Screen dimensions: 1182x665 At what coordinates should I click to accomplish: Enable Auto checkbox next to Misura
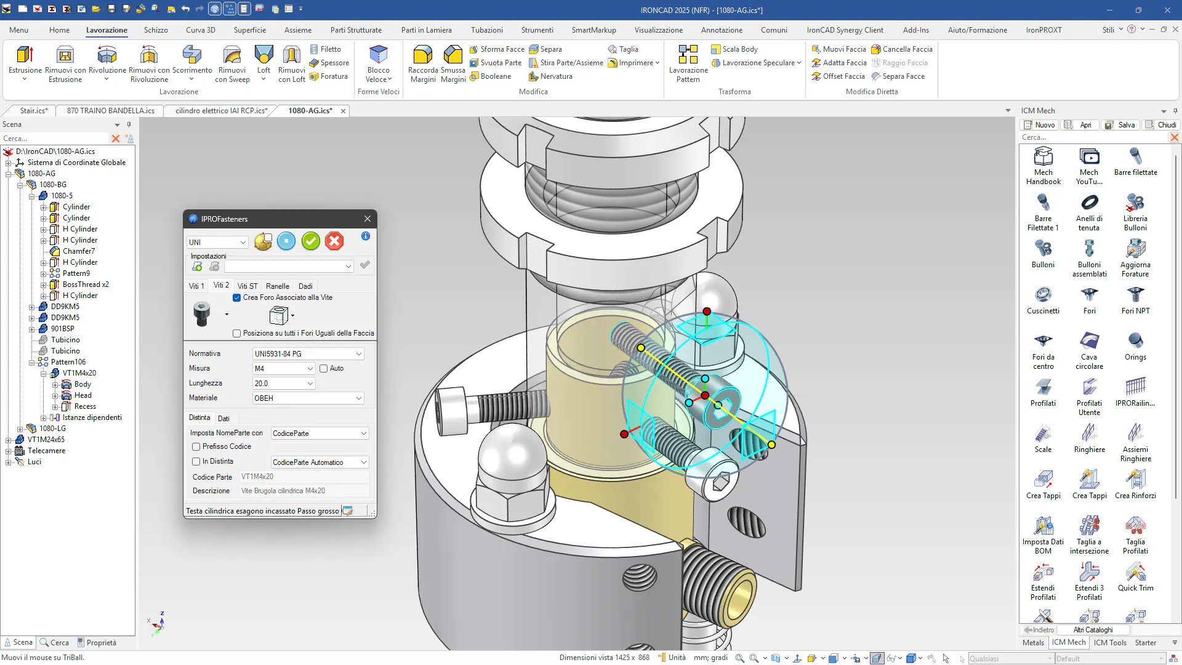pyautogui.click(x=324, y=368)
